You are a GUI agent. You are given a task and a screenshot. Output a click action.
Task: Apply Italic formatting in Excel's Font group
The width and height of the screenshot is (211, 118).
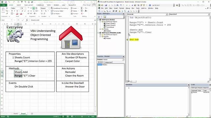[15, 11]
